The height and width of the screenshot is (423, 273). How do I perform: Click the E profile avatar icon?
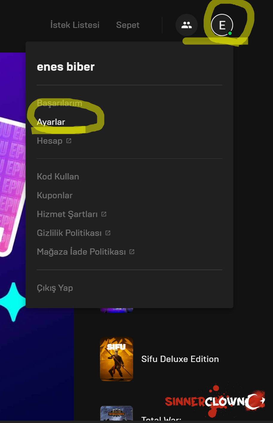click(x=222, y=25)
